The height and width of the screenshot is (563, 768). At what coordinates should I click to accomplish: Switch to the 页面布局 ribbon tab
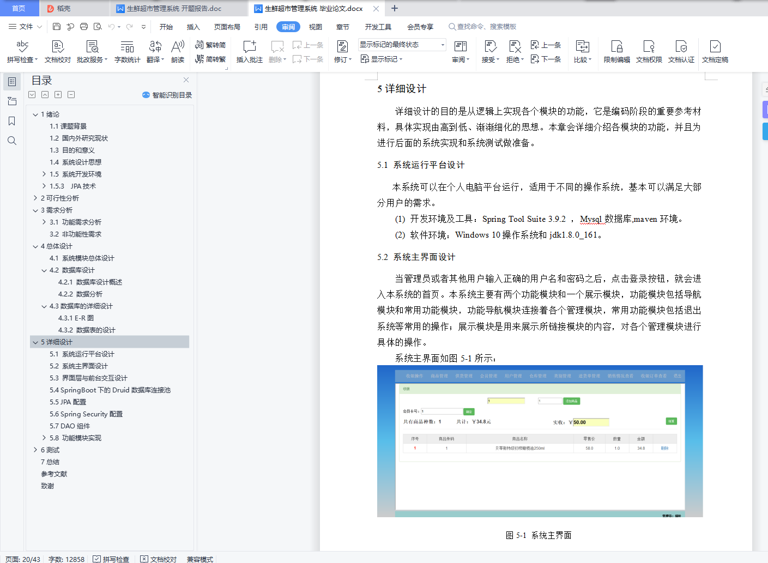pyautogui.click(x=227, y=27)
